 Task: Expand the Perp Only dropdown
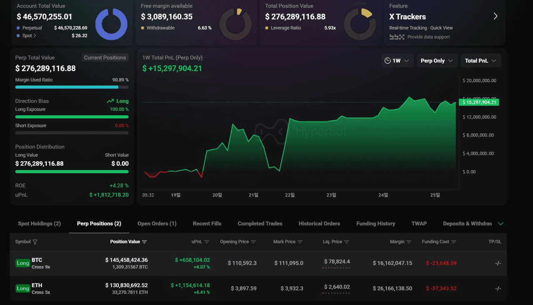click(436, 61)
